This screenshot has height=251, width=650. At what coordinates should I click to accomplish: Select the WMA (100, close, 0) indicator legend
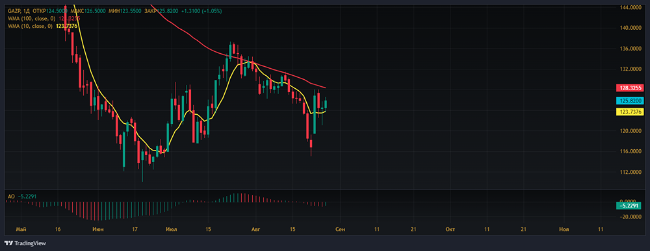31,19
